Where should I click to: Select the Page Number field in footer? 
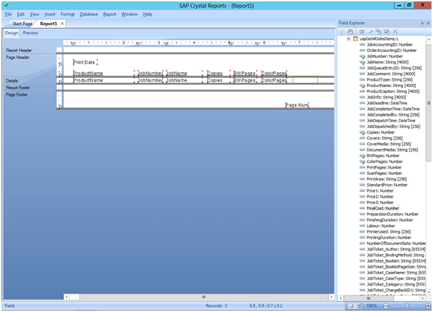(297, 105)
